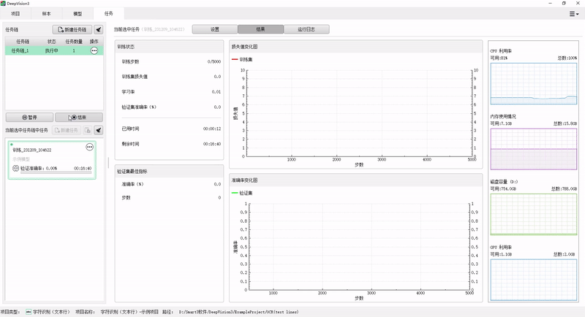Image resolution: width=585 pixels, height=317 pixels.
Task: Open the 运行日志 run log view
Action: click(306, 29)
